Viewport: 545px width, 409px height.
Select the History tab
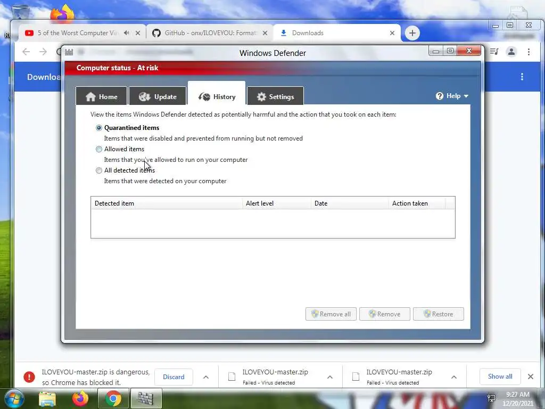pyautogui.click(x=217, y=94)
